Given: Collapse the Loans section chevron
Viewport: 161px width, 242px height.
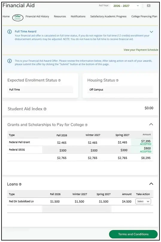Looking at the screenshot, I should click(x=151, y=184).
